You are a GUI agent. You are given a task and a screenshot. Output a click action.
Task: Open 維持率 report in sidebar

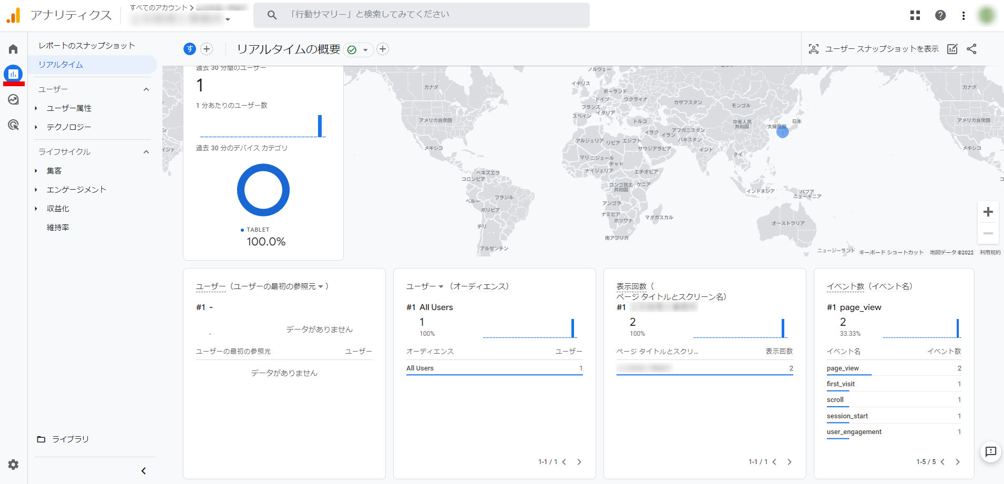click(x=58, y=228)
